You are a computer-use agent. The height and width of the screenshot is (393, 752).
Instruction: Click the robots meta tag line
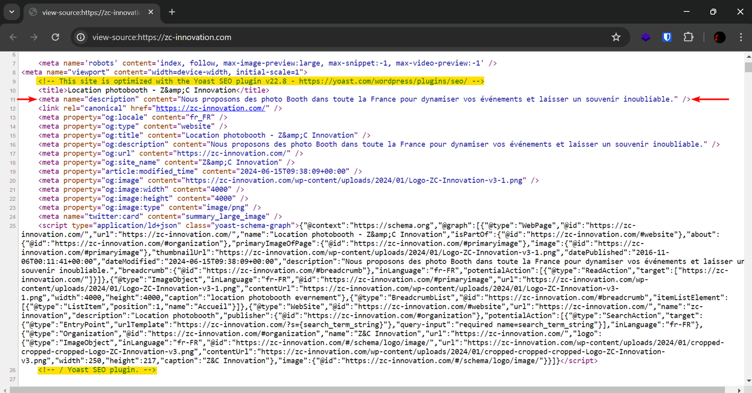click(268, 63)
